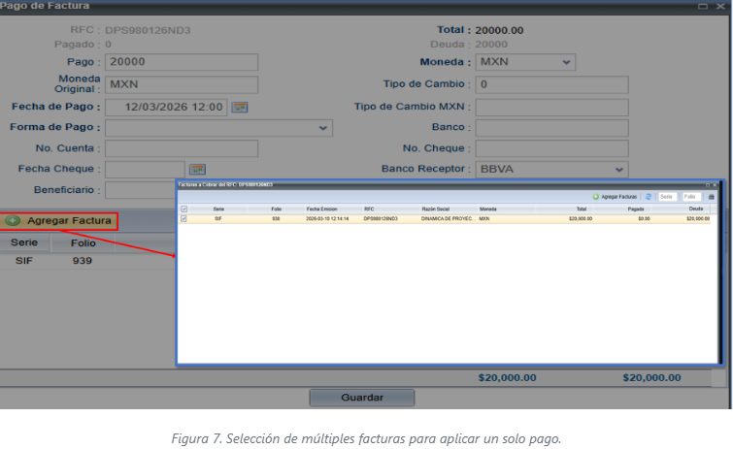Click the refresh icon in invoices popup

[649, 197]
